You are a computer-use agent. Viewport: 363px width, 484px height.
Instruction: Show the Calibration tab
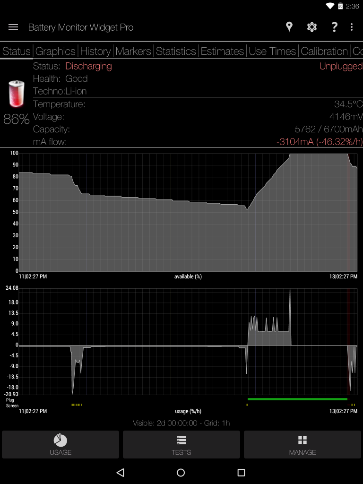[x=324, y=51]
